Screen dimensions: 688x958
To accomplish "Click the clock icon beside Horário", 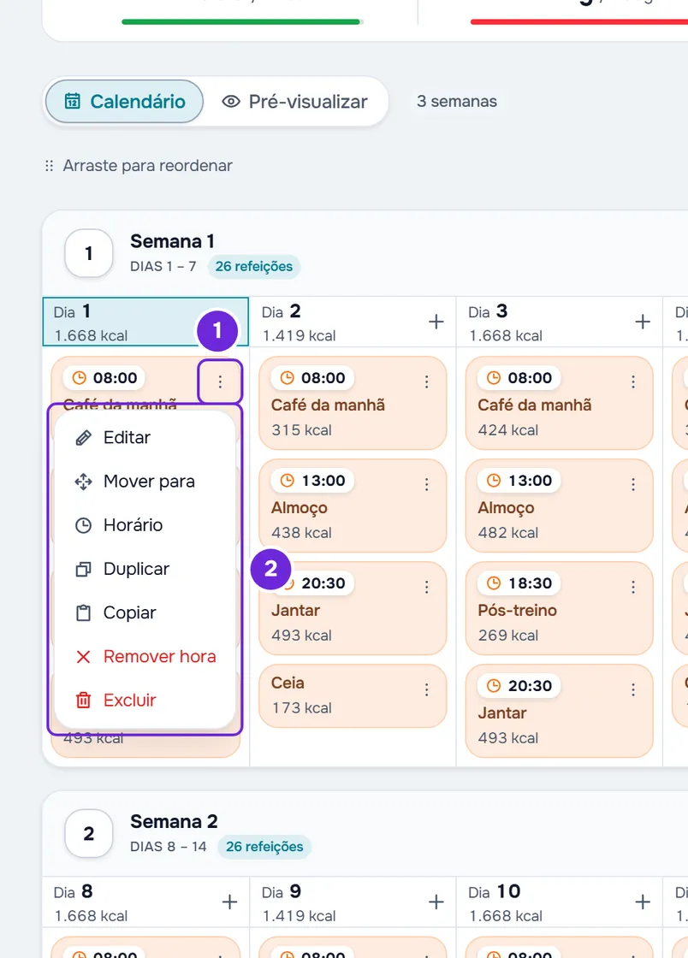I will [83, 525].
